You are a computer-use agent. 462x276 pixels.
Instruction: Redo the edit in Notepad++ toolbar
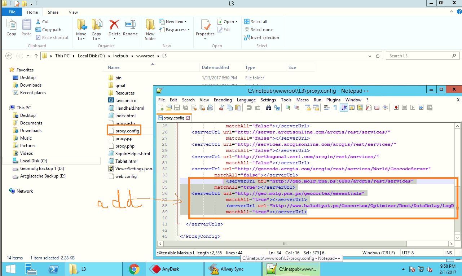point(258,108)
